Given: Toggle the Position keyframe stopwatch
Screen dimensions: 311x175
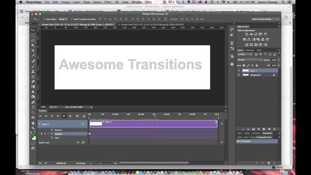Looking at the screenshot, I should 52,130.
